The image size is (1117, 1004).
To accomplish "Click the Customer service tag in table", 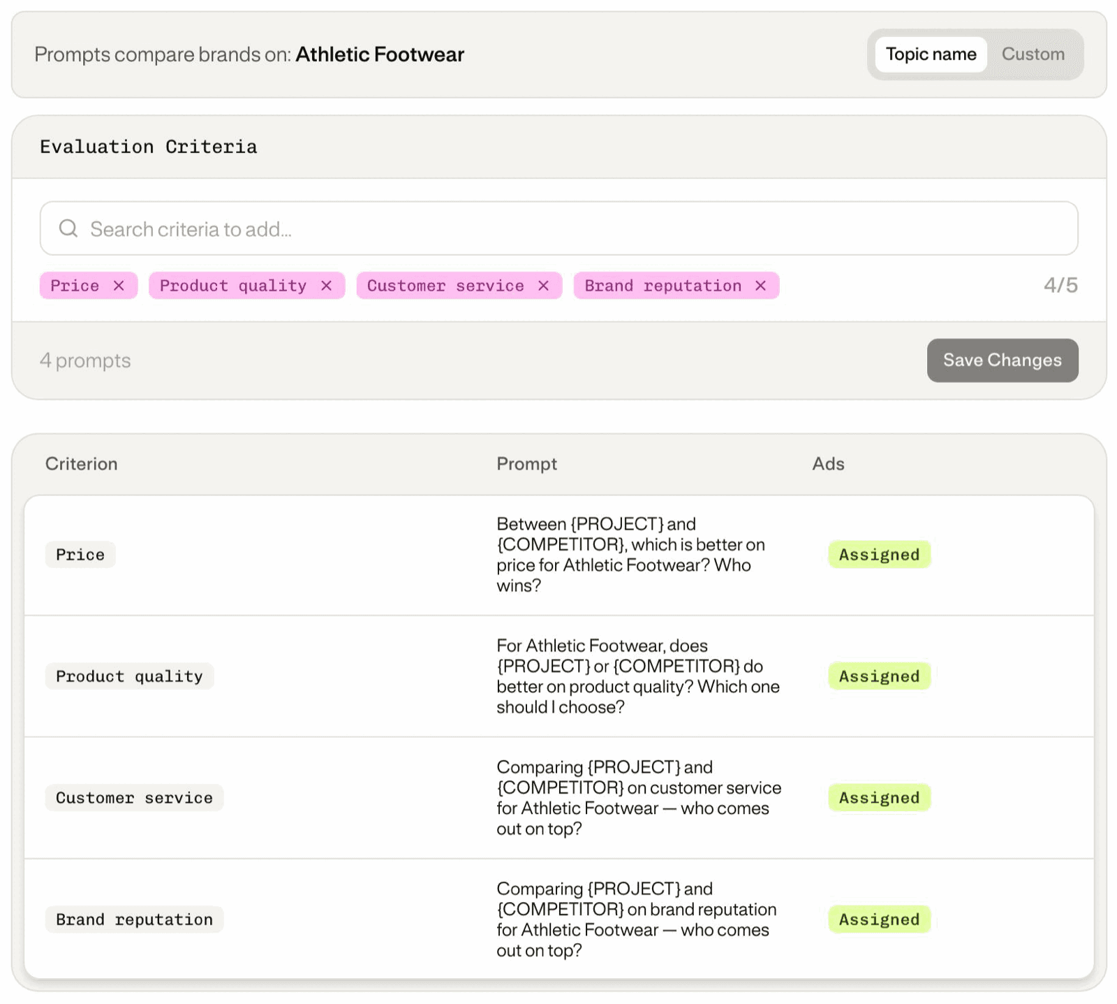I will (134, 798).
